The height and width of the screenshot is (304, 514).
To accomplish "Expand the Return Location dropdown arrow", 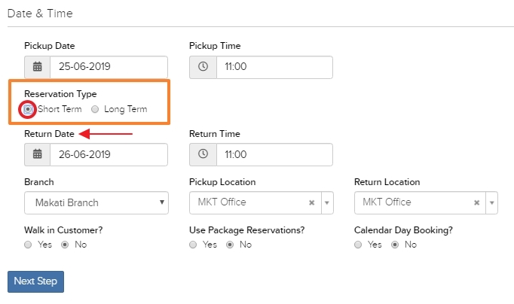I will click(491, 203).
